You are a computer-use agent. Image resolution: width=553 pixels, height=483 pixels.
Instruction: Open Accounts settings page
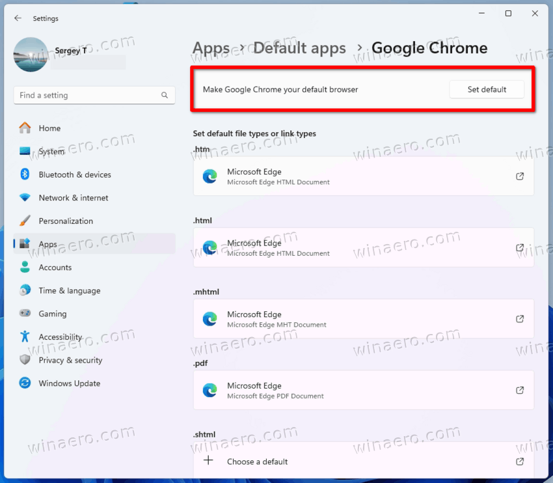pos(94,267)
